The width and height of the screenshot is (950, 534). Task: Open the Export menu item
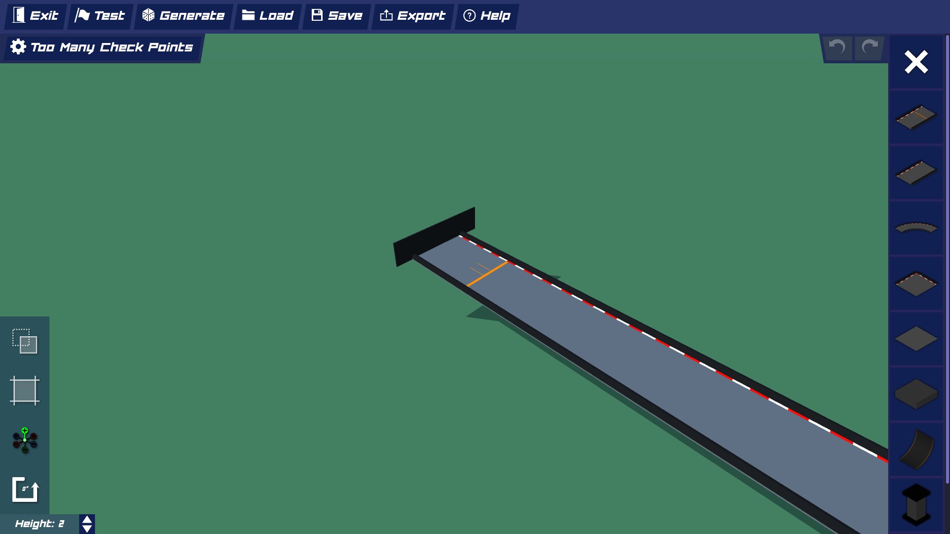point(413,16)
